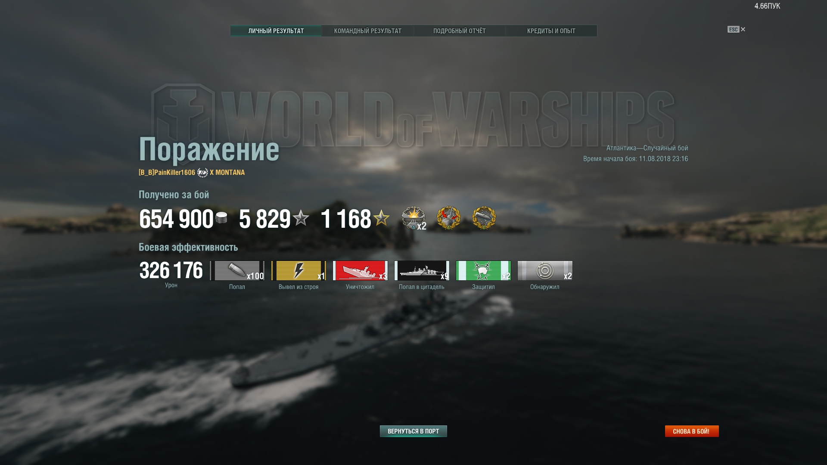Switch to Подробный отчёт tab

(459, 31)
